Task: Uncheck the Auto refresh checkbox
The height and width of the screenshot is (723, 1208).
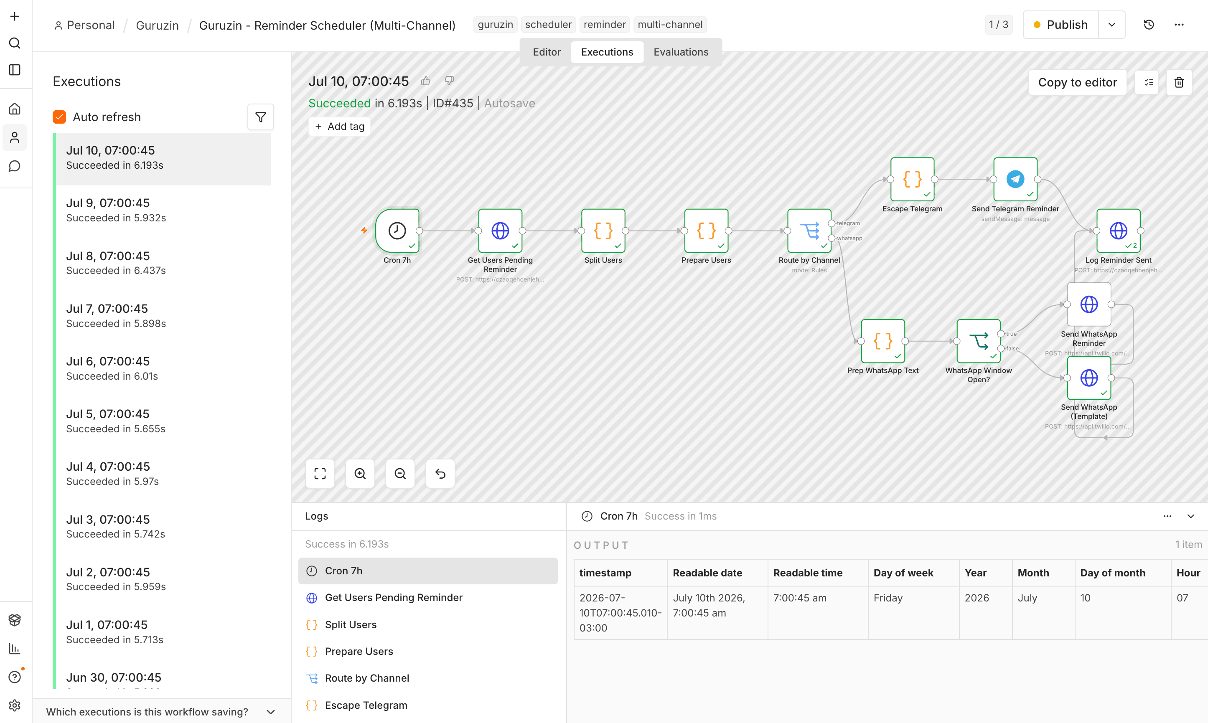Action: tap(59, 117)
